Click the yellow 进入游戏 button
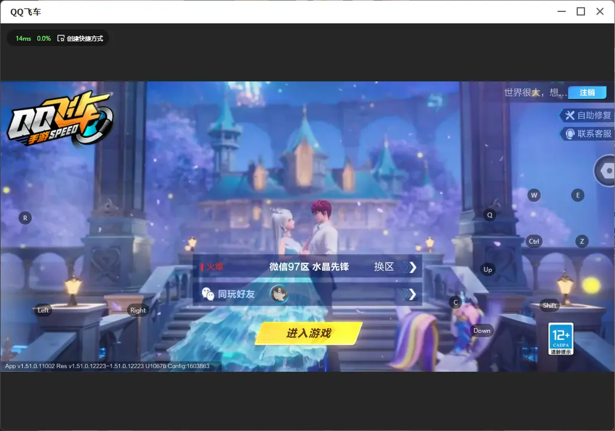This screenshot has height=431, width=615. (x=309, y=333)
